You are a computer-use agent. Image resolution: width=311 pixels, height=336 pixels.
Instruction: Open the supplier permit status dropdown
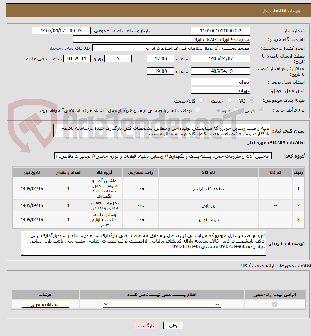tap(162, 304)
